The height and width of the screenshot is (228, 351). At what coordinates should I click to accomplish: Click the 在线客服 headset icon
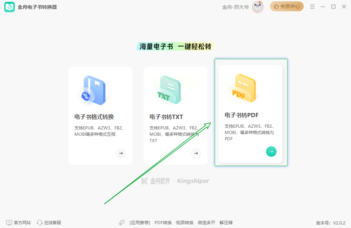39,223
